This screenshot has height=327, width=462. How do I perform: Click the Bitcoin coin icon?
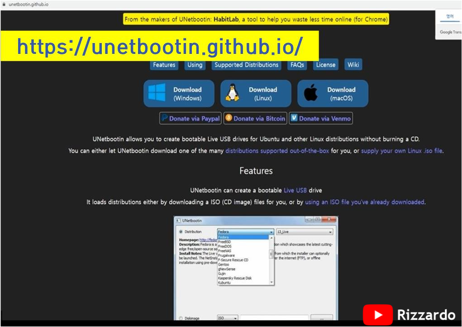(x=229, y=118)
